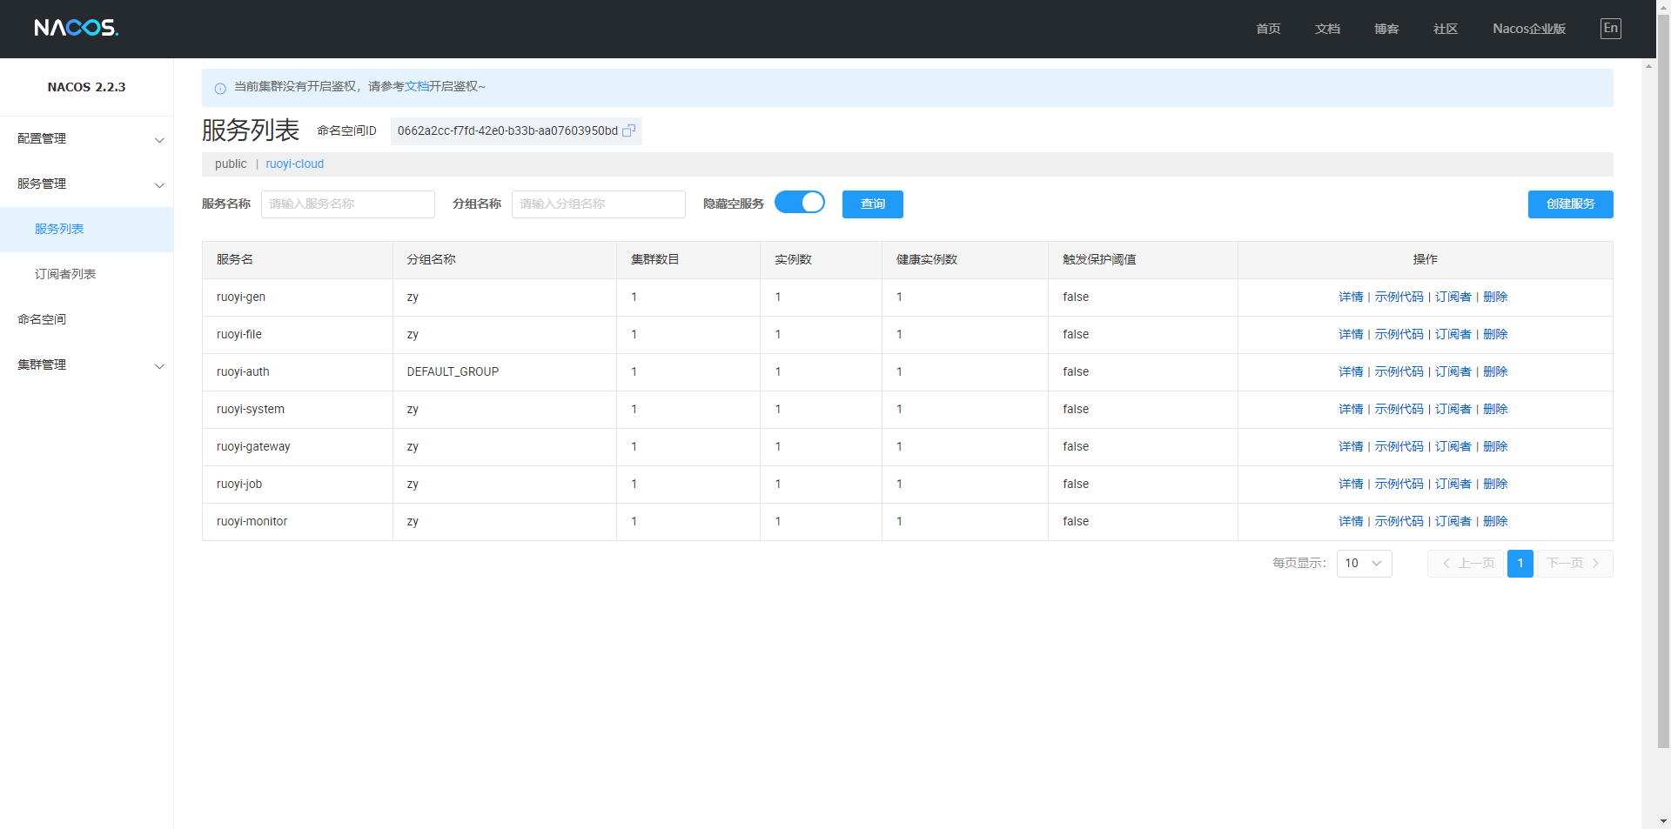
Task: Select page 1 in pagination
Action: 1520,564
